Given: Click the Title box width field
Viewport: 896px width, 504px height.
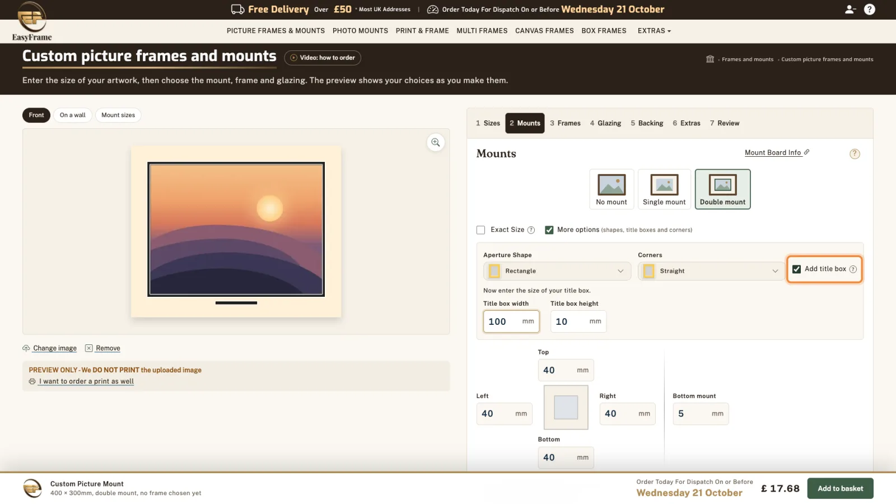Looking at the screenshot, I should (511, 321).
